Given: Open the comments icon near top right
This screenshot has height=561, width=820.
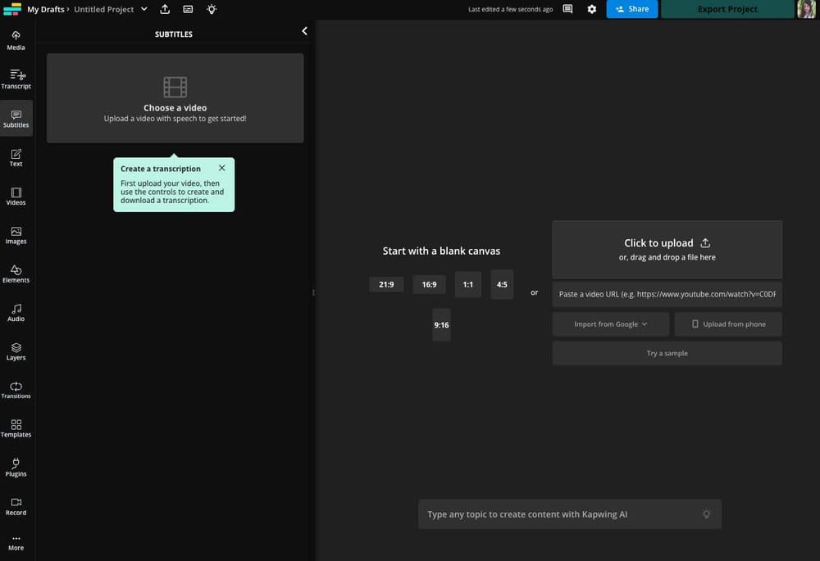Looking at the screenshot, I should [x=567, y=9].
